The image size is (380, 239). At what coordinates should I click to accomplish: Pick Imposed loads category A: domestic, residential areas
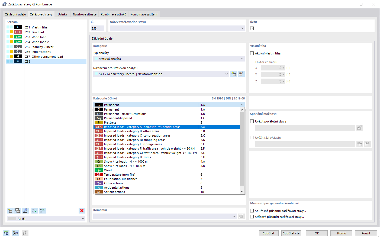coord(167,127)
